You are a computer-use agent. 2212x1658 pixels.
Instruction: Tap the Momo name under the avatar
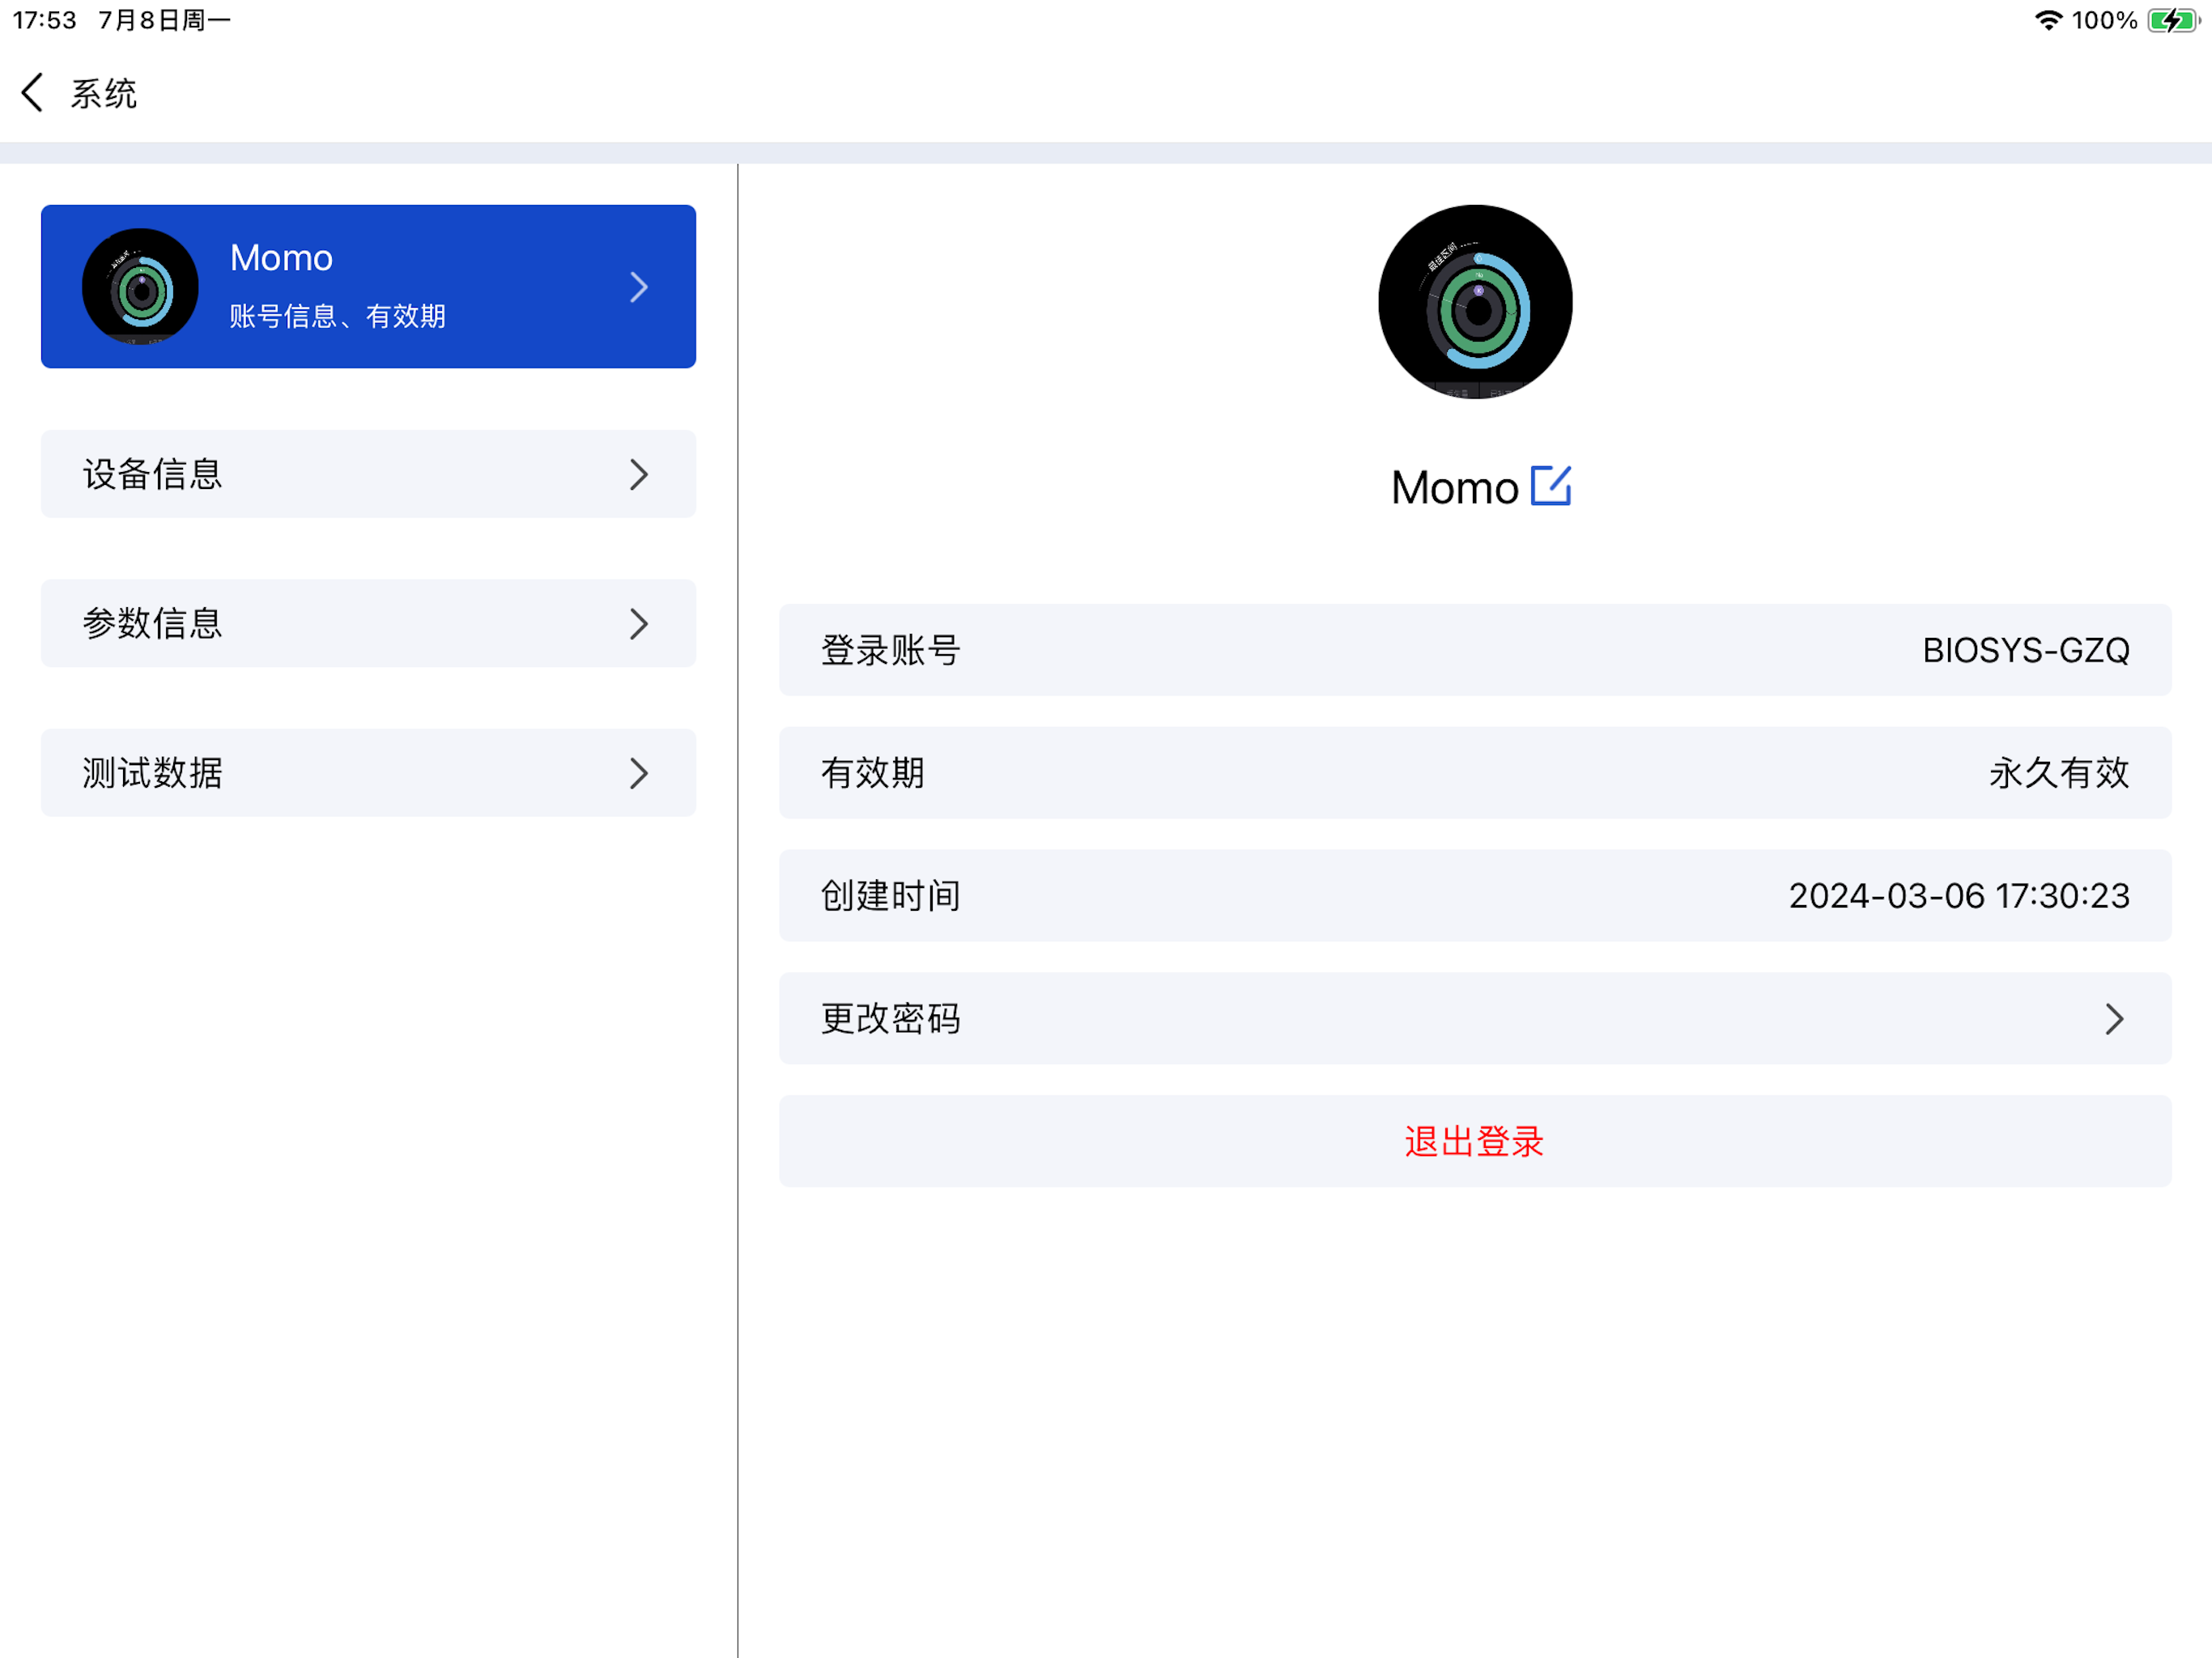point(1455,488)
